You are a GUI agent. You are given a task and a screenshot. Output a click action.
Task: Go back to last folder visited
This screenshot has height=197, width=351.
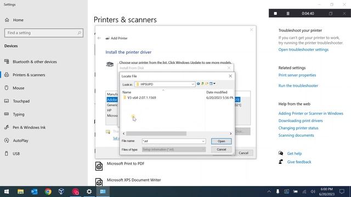click(x=198, y=84)
